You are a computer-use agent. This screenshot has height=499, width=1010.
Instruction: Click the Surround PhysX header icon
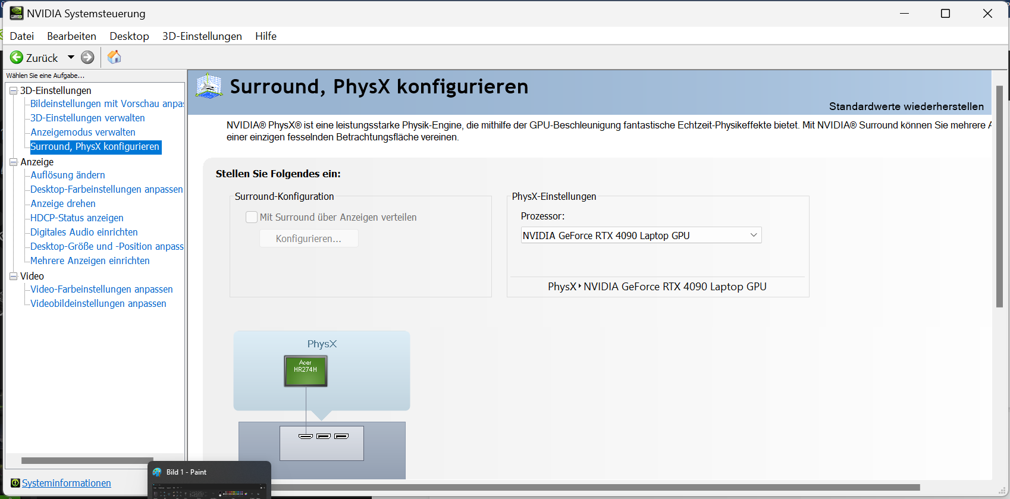pos(209,86)
